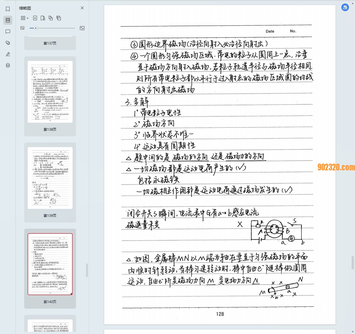The height and width of the screenshot is (334, 355).
Task: Click the page settings document icon
Action: pos(43,18)
